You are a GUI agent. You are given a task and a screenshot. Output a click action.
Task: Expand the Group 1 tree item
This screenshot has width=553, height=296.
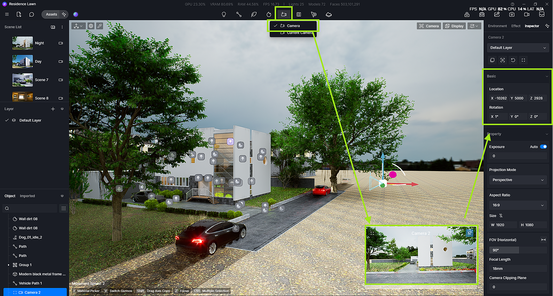pyautogui.click(x=9, y=265)
